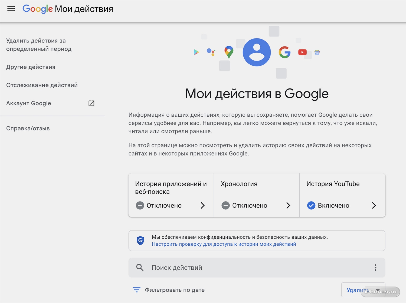Click the blue checkmark under История YouTube
Screen dimensions: 406x303
(311, 206)
